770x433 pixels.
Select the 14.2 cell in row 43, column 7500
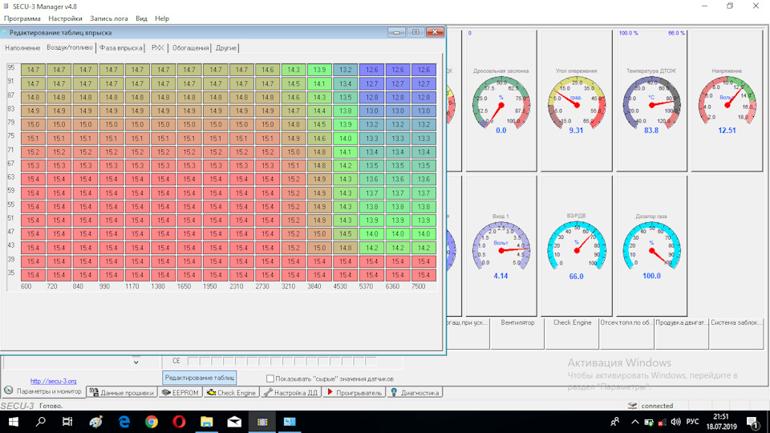pyautogui.click(x=423, y=248)
